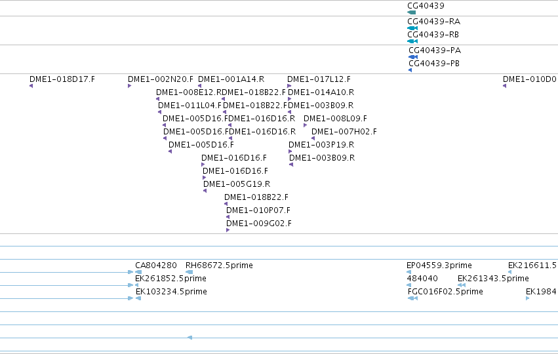Image resolution: width=558 pixels, height=354 pixels.
Task: Select the EK261343.5prime EST label
Action: 493,279
